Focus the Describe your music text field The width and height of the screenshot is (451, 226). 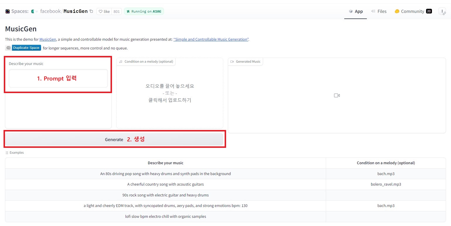[58, 78]
